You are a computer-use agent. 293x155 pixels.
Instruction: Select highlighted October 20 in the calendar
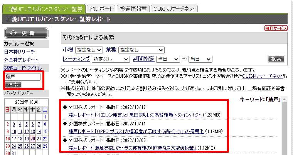(33, 139)
